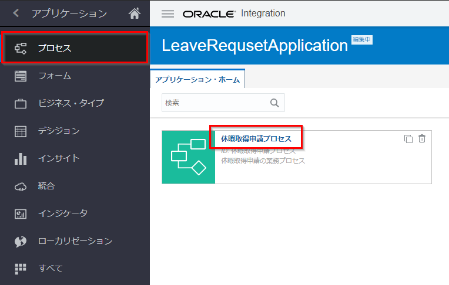The height and width of the screenshot is (285, 449).
Task: Click the LeaveRequsetApplication title
Action: pyautogui.click(x=254, y=46)
